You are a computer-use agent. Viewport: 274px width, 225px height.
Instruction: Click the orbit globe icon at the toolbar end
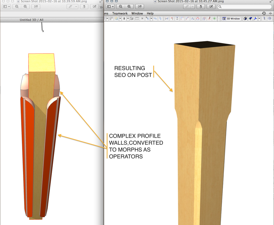270,18
